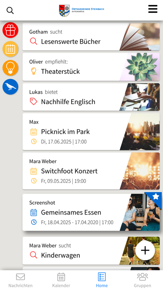Click the red search icon beside Lesenswerte Bücher
163x290 pixels.
point(34,41)
